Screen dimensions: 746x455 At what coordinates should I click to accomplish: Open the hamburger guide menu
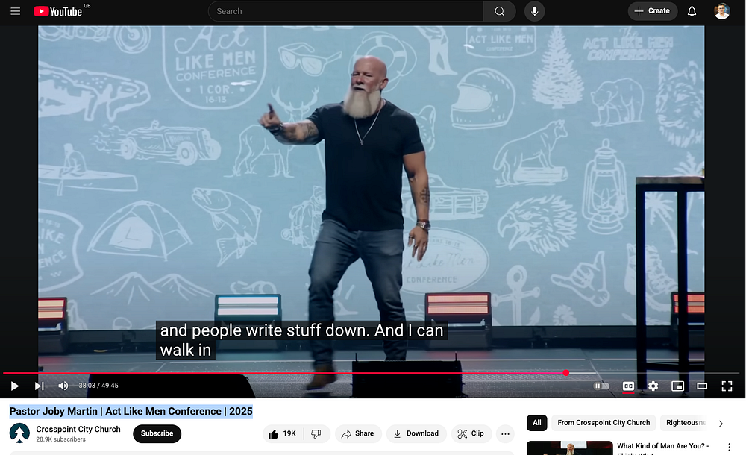[x=15, y=11]
